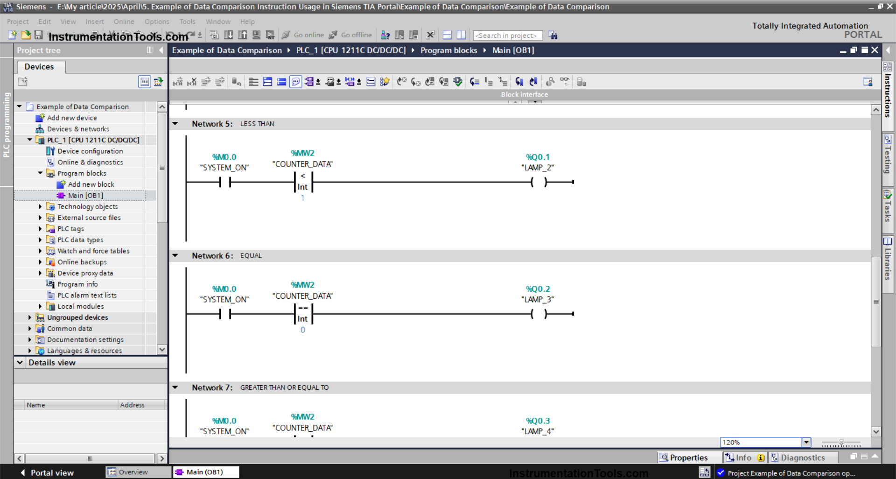
Task: Click the Search in project input field
Action: 507,35
